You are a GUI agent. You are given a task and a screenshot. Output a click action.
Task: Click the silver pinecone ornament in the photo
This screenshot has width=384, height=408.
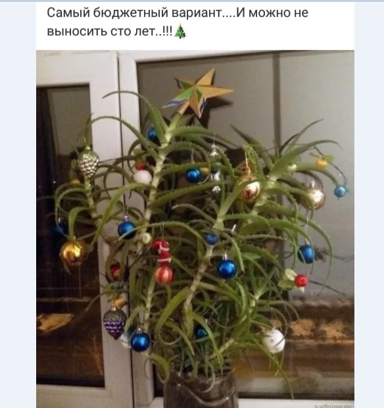(x=88, y=161)
